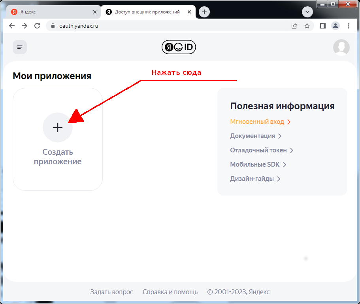Open the tab search dropdown arrow
360x304 pixels.
coord(307,12)
